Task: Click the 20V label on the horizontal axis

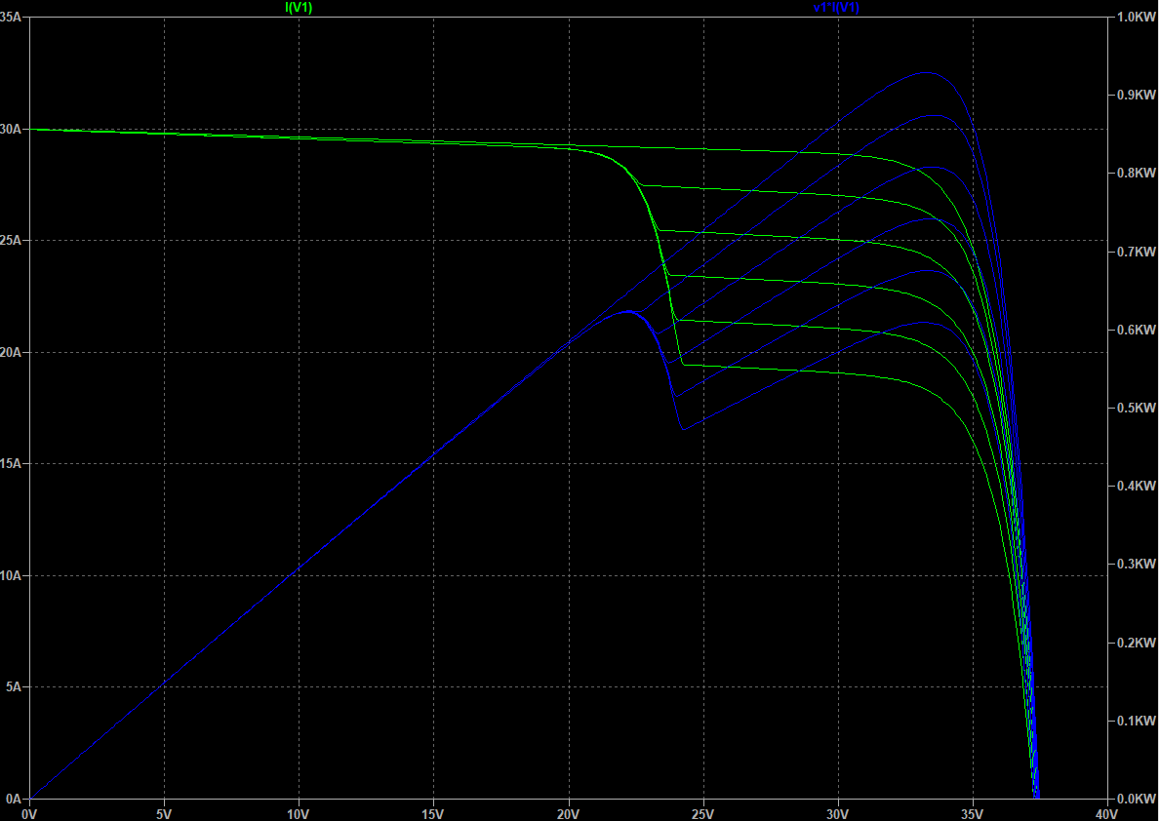Action: (568, 813)
